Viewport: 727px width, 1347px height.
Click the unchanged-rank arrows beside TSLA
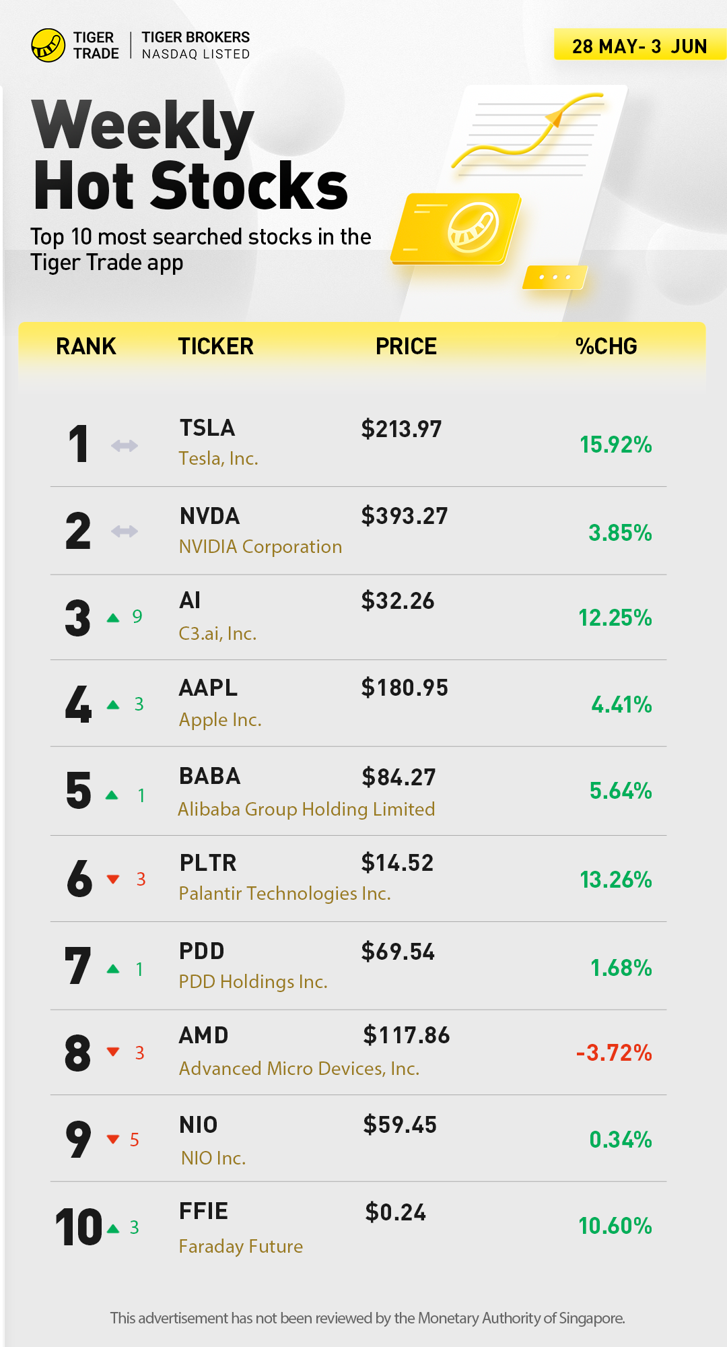125,445
